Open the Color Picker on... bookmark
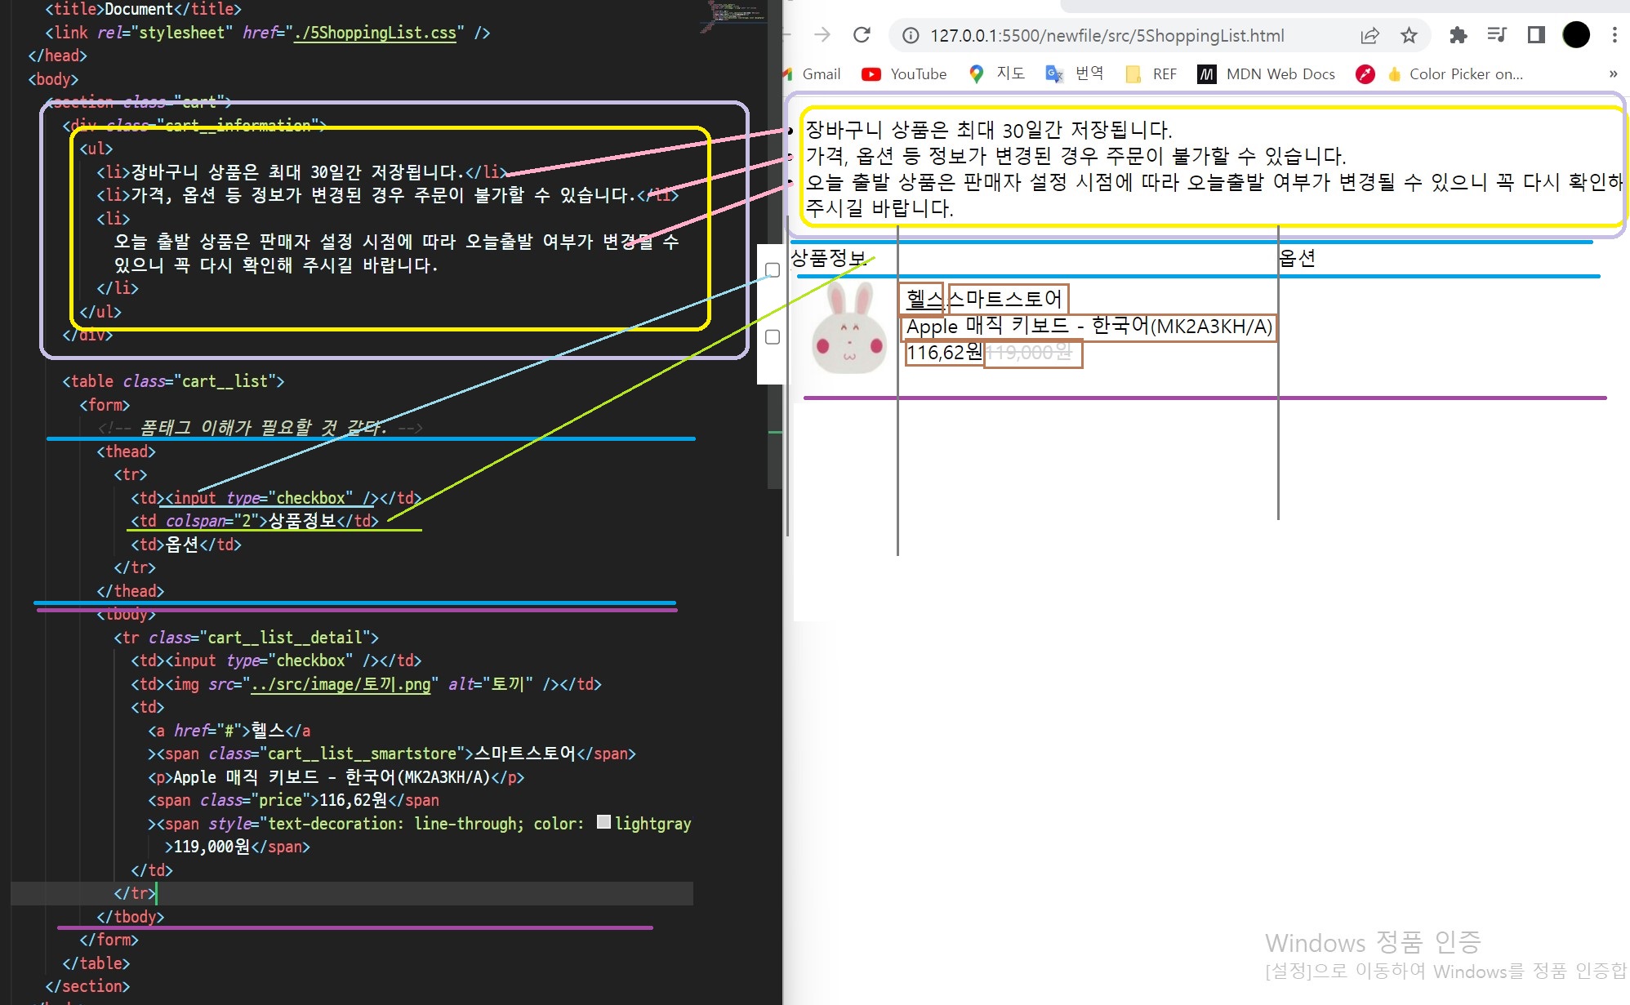Viewport: 1630px width, 1005px height. coord(1454,74)
